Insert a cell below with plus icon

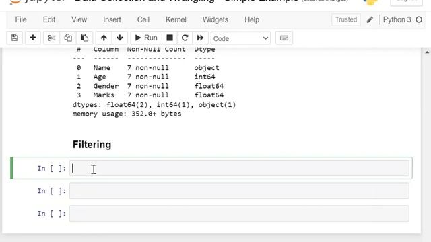[x=33, y=38]
